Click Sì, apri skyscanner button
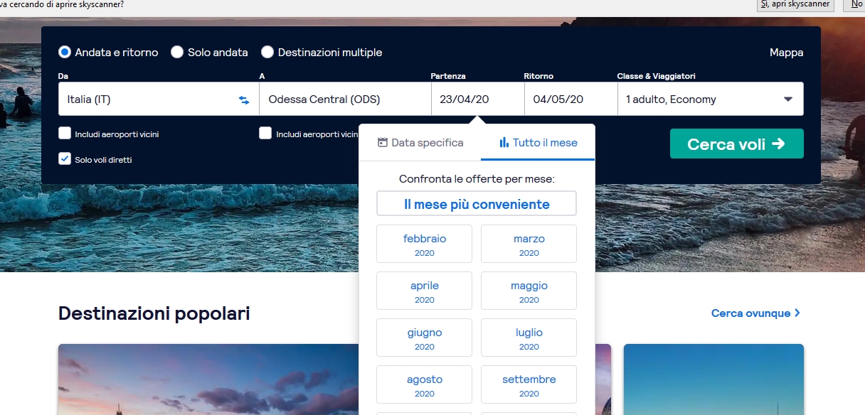Viewport: 865px width, 415px height. coord(795,4)
